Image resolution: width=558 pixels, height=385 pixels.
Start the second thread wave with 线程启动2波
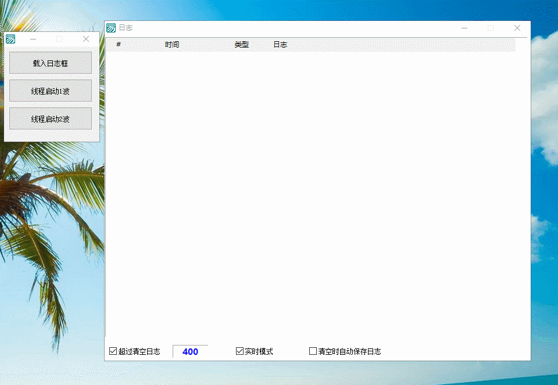point(51,118)
